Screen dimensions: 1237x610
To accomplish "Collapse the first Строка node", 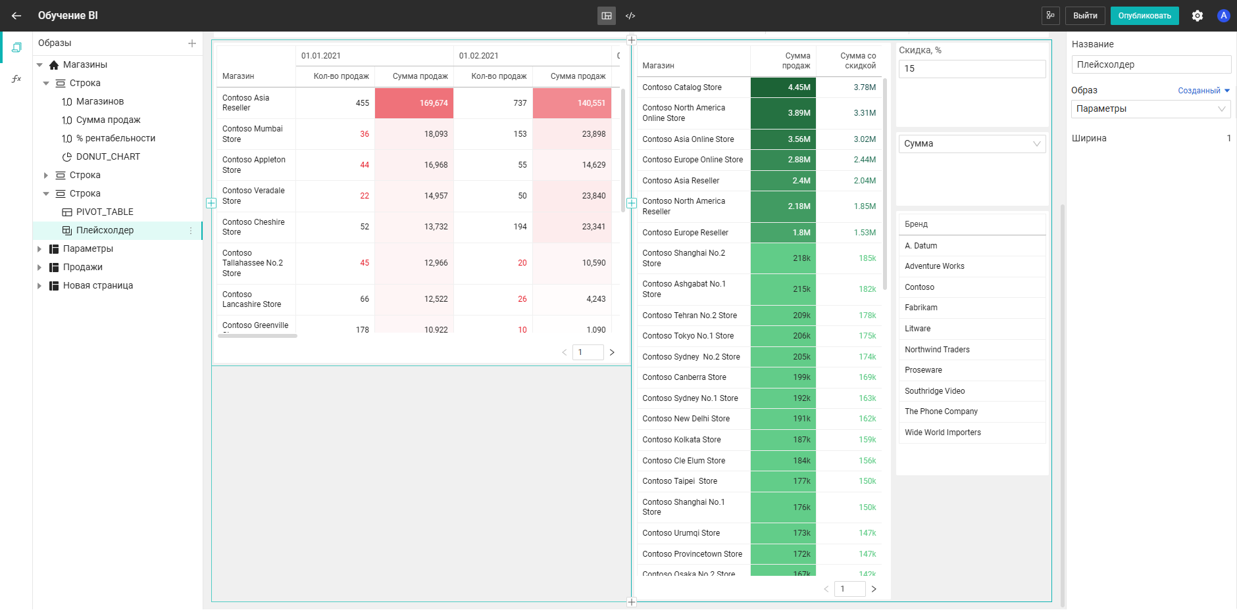I will pyautogui.click(x=46, y=83).
